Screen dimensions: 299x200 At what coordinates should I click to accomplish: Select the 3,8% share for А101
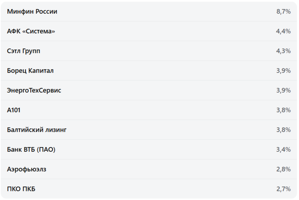[x=283, y=110]
